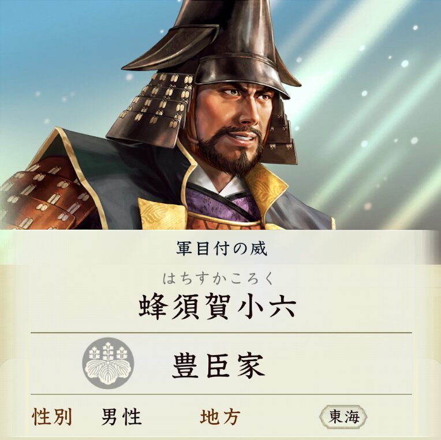Select the 性別 label

(x=52, y=417)
